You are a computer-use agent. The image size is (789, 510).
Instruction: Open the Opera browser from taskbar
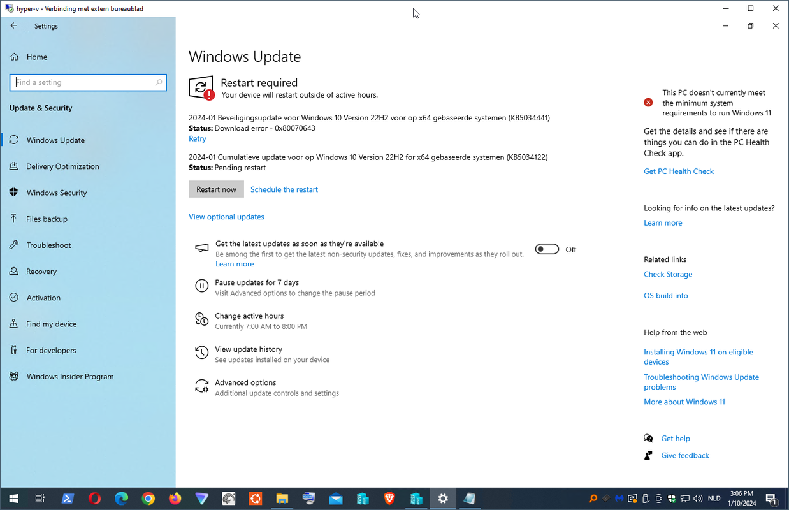coord(94,499)
